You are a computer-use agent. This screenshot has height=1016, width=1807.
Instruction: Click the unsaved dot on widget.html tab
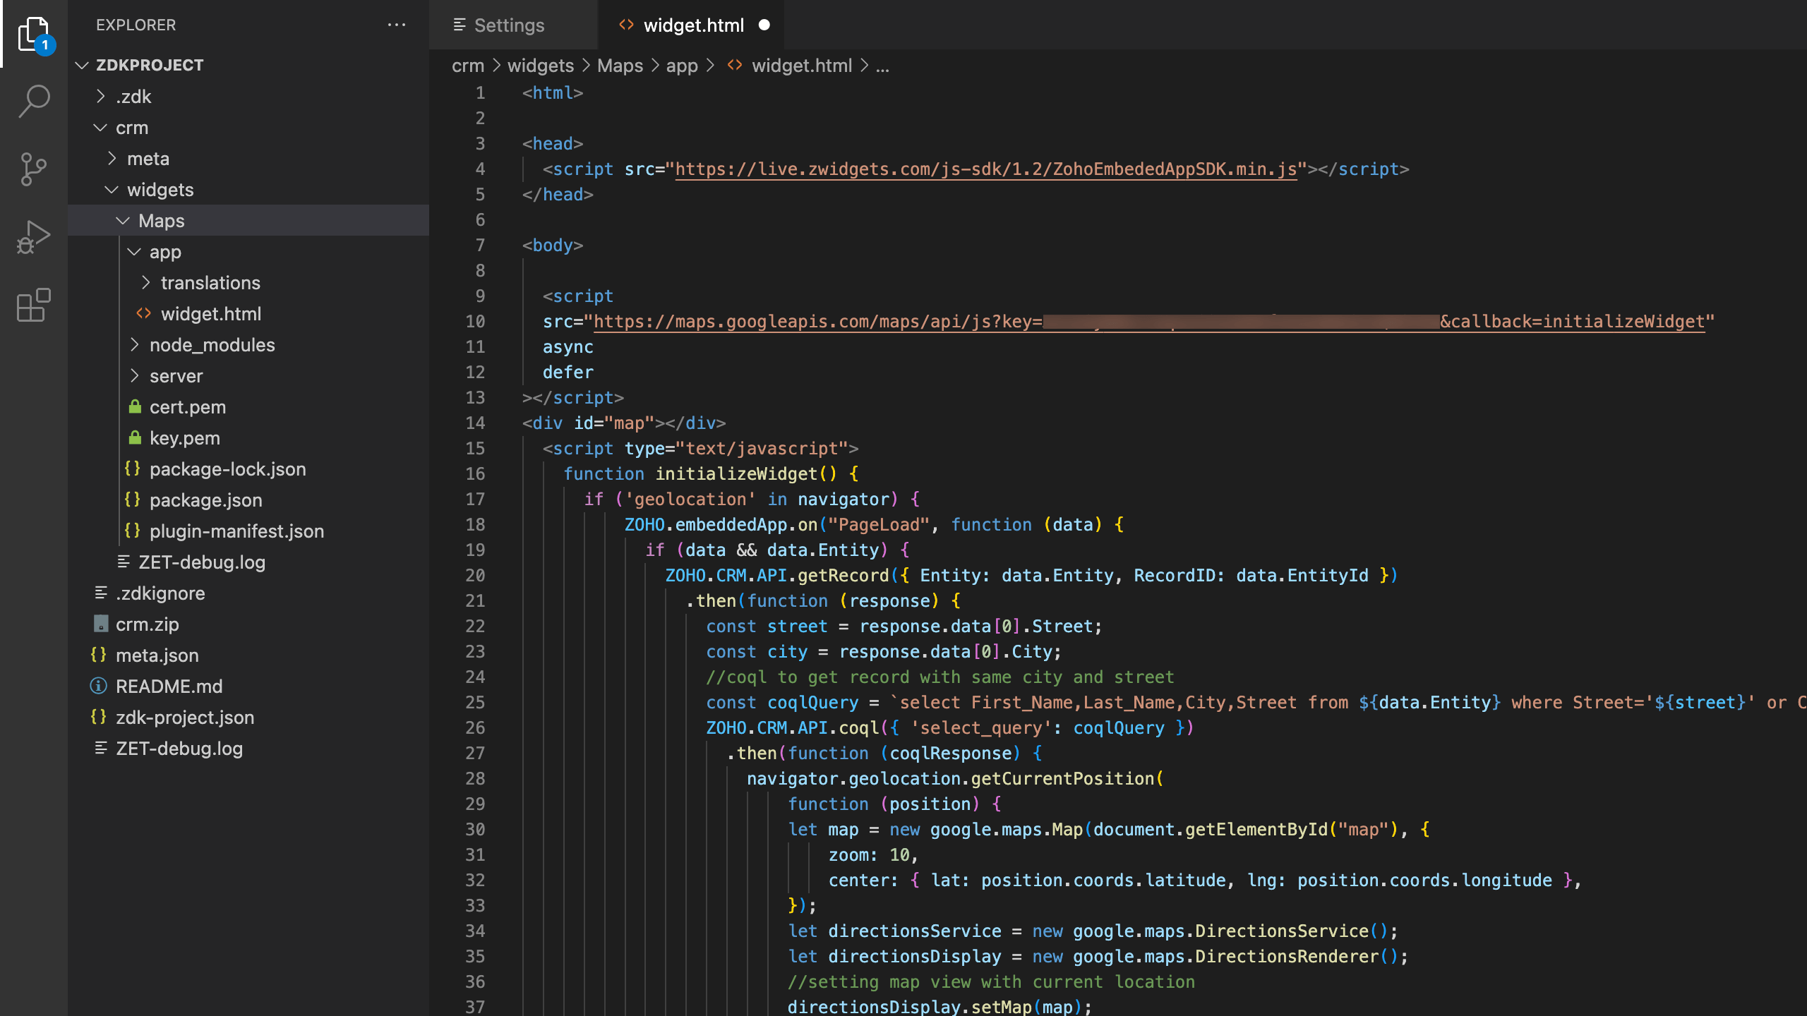click(764, 25)
